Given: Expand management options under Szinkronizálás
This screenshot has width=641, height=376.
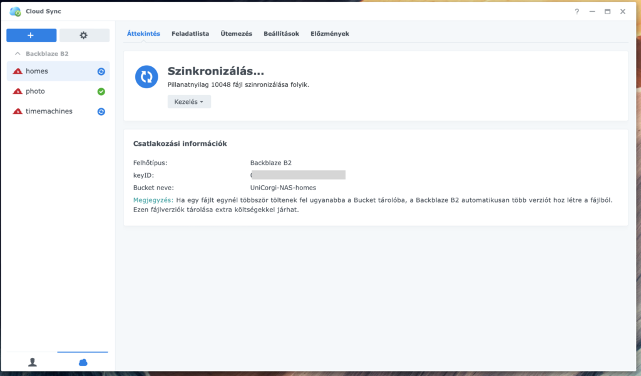Looking at the screenshot, I should (189, 101).
